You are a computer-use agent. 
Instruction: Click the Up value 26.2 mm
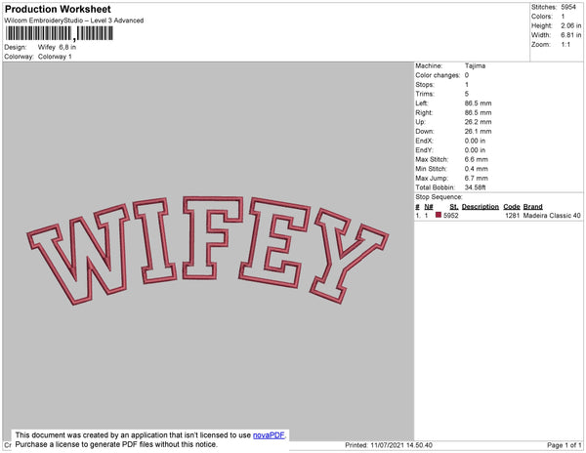(x=478, y=122)
